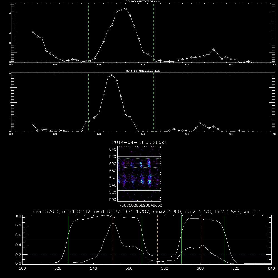Click the blue dotted threshold line near 0.2

click(x=147, y=255)
